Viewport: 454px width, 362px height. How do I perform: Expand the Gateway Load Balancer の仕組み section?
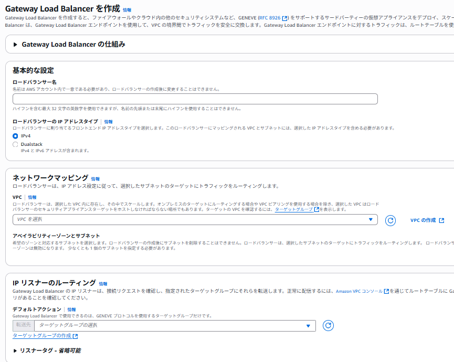[x=69, y=44]
